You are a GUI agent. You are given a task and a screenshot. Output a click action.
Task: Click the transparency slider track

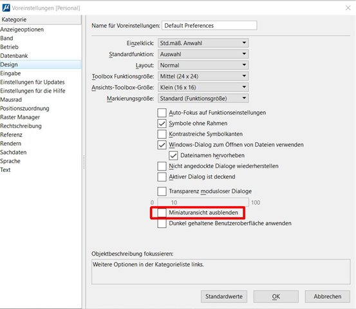[203, 202]
